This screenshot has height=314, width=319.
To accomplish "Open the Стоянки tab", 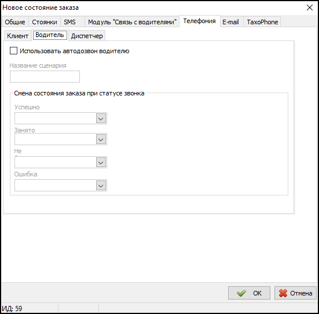I will point(45,22).
